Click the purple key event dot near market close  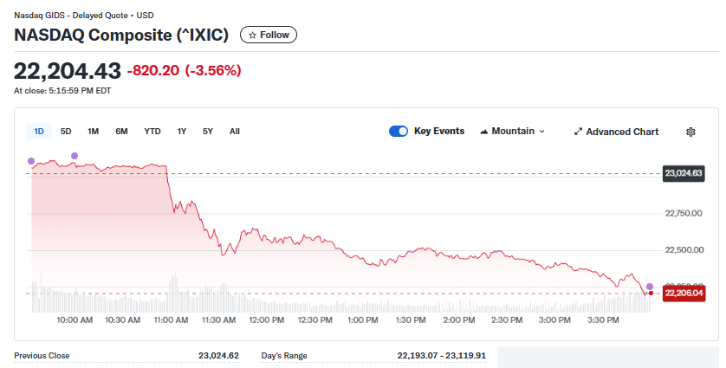(649, 286)
